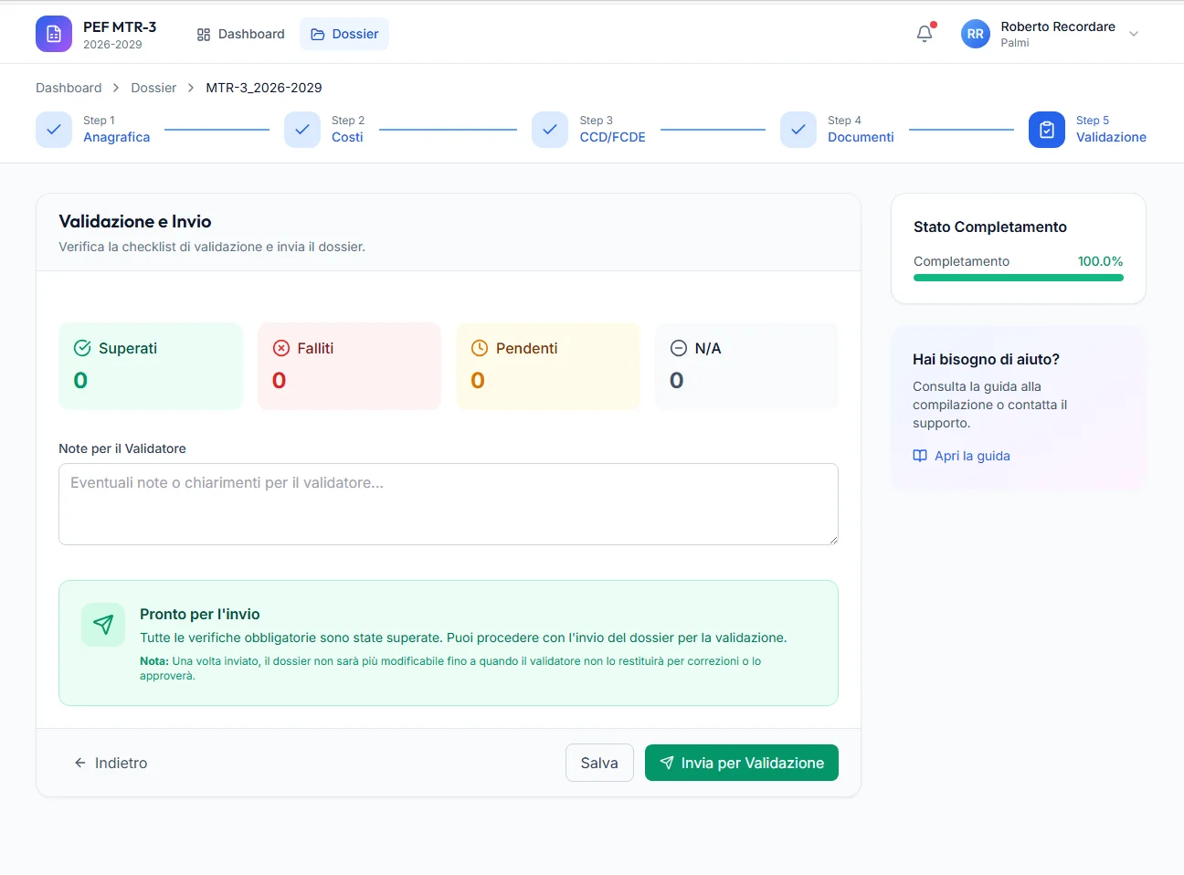Click the Step 2 Costi checkmark icon
This screenshot has width=1184, height=875.
[302, 130]
